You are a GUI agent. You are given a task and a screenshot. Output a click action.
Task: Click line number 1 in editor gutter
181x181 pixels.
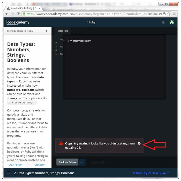56,39
